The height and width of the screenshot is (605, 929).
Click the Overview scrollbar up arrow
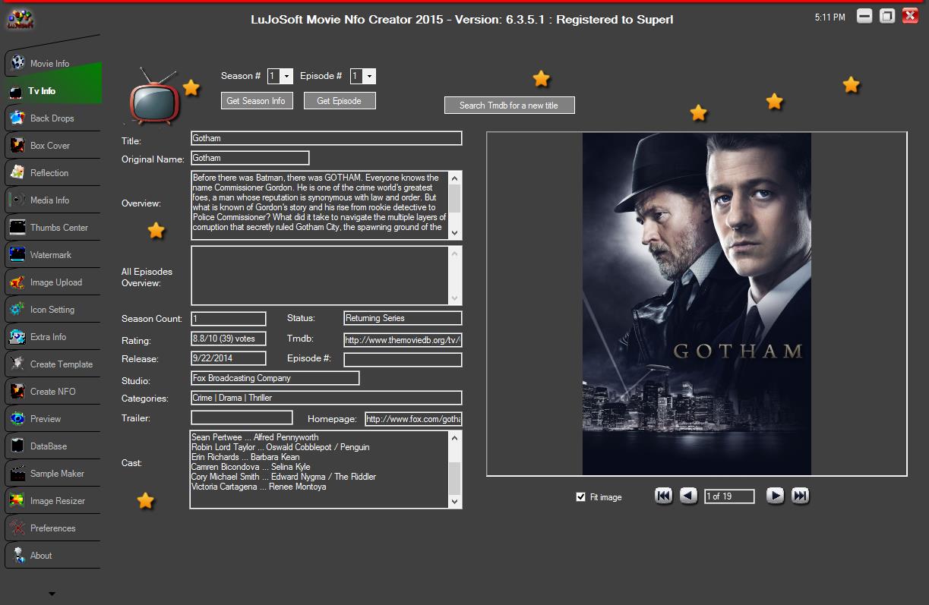click(x=454, y=178)
